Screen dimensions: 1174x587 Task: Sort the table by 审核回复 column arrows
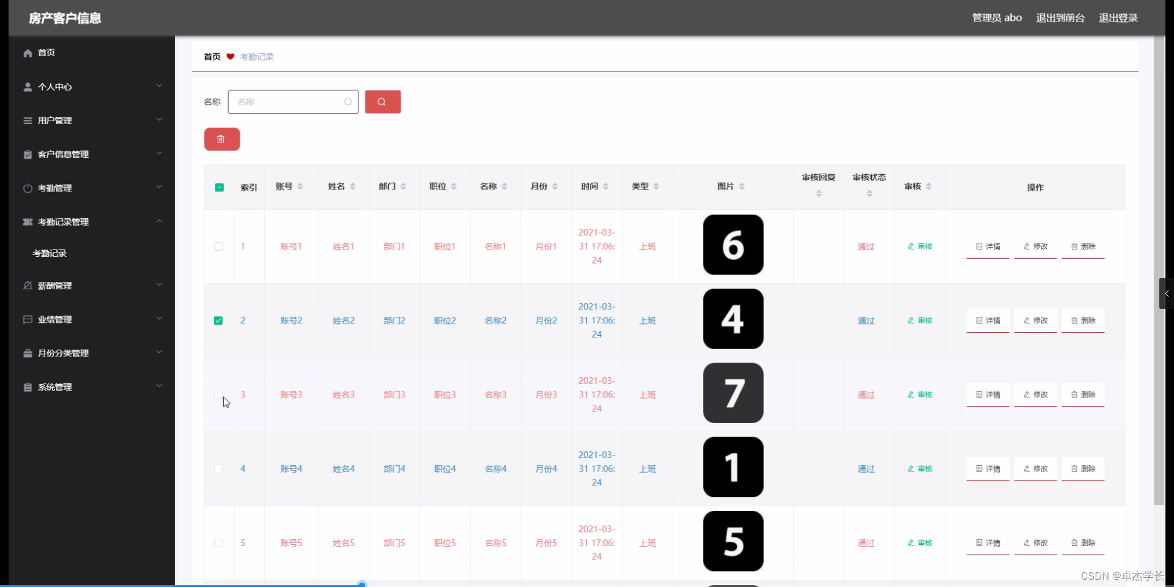coord(819,194)
